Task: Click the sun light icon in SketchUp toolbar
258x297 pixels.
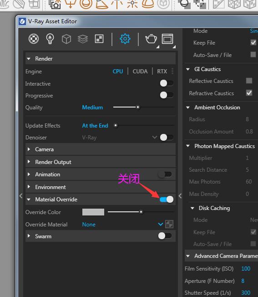Action: pyautogui.click(x=132, y=4)
